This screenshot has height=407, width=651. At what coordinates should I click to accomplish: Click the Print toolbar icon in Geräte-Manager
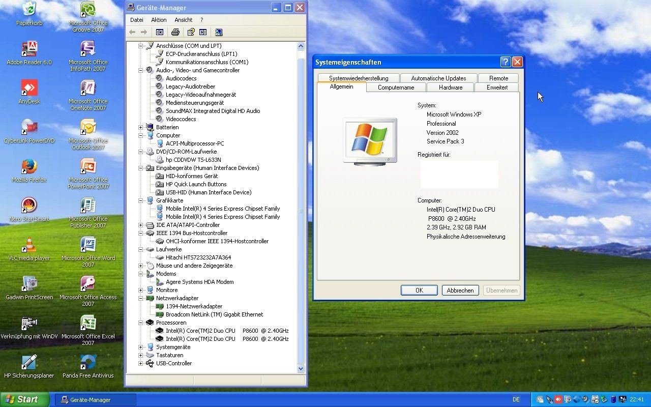(175, 32)
